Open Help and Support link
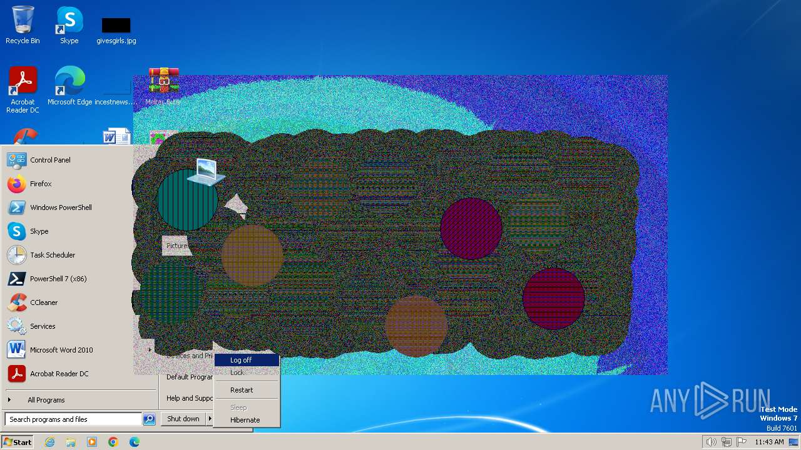This screenshot has width=801, height=450. 190,398
